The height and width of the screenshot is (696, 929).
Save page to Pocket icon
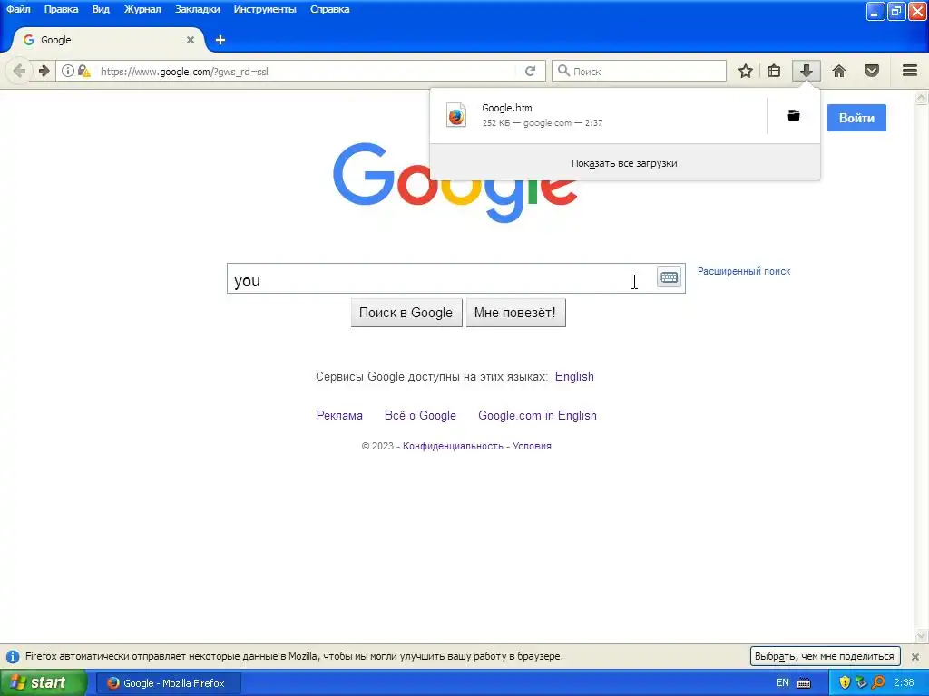872,71
